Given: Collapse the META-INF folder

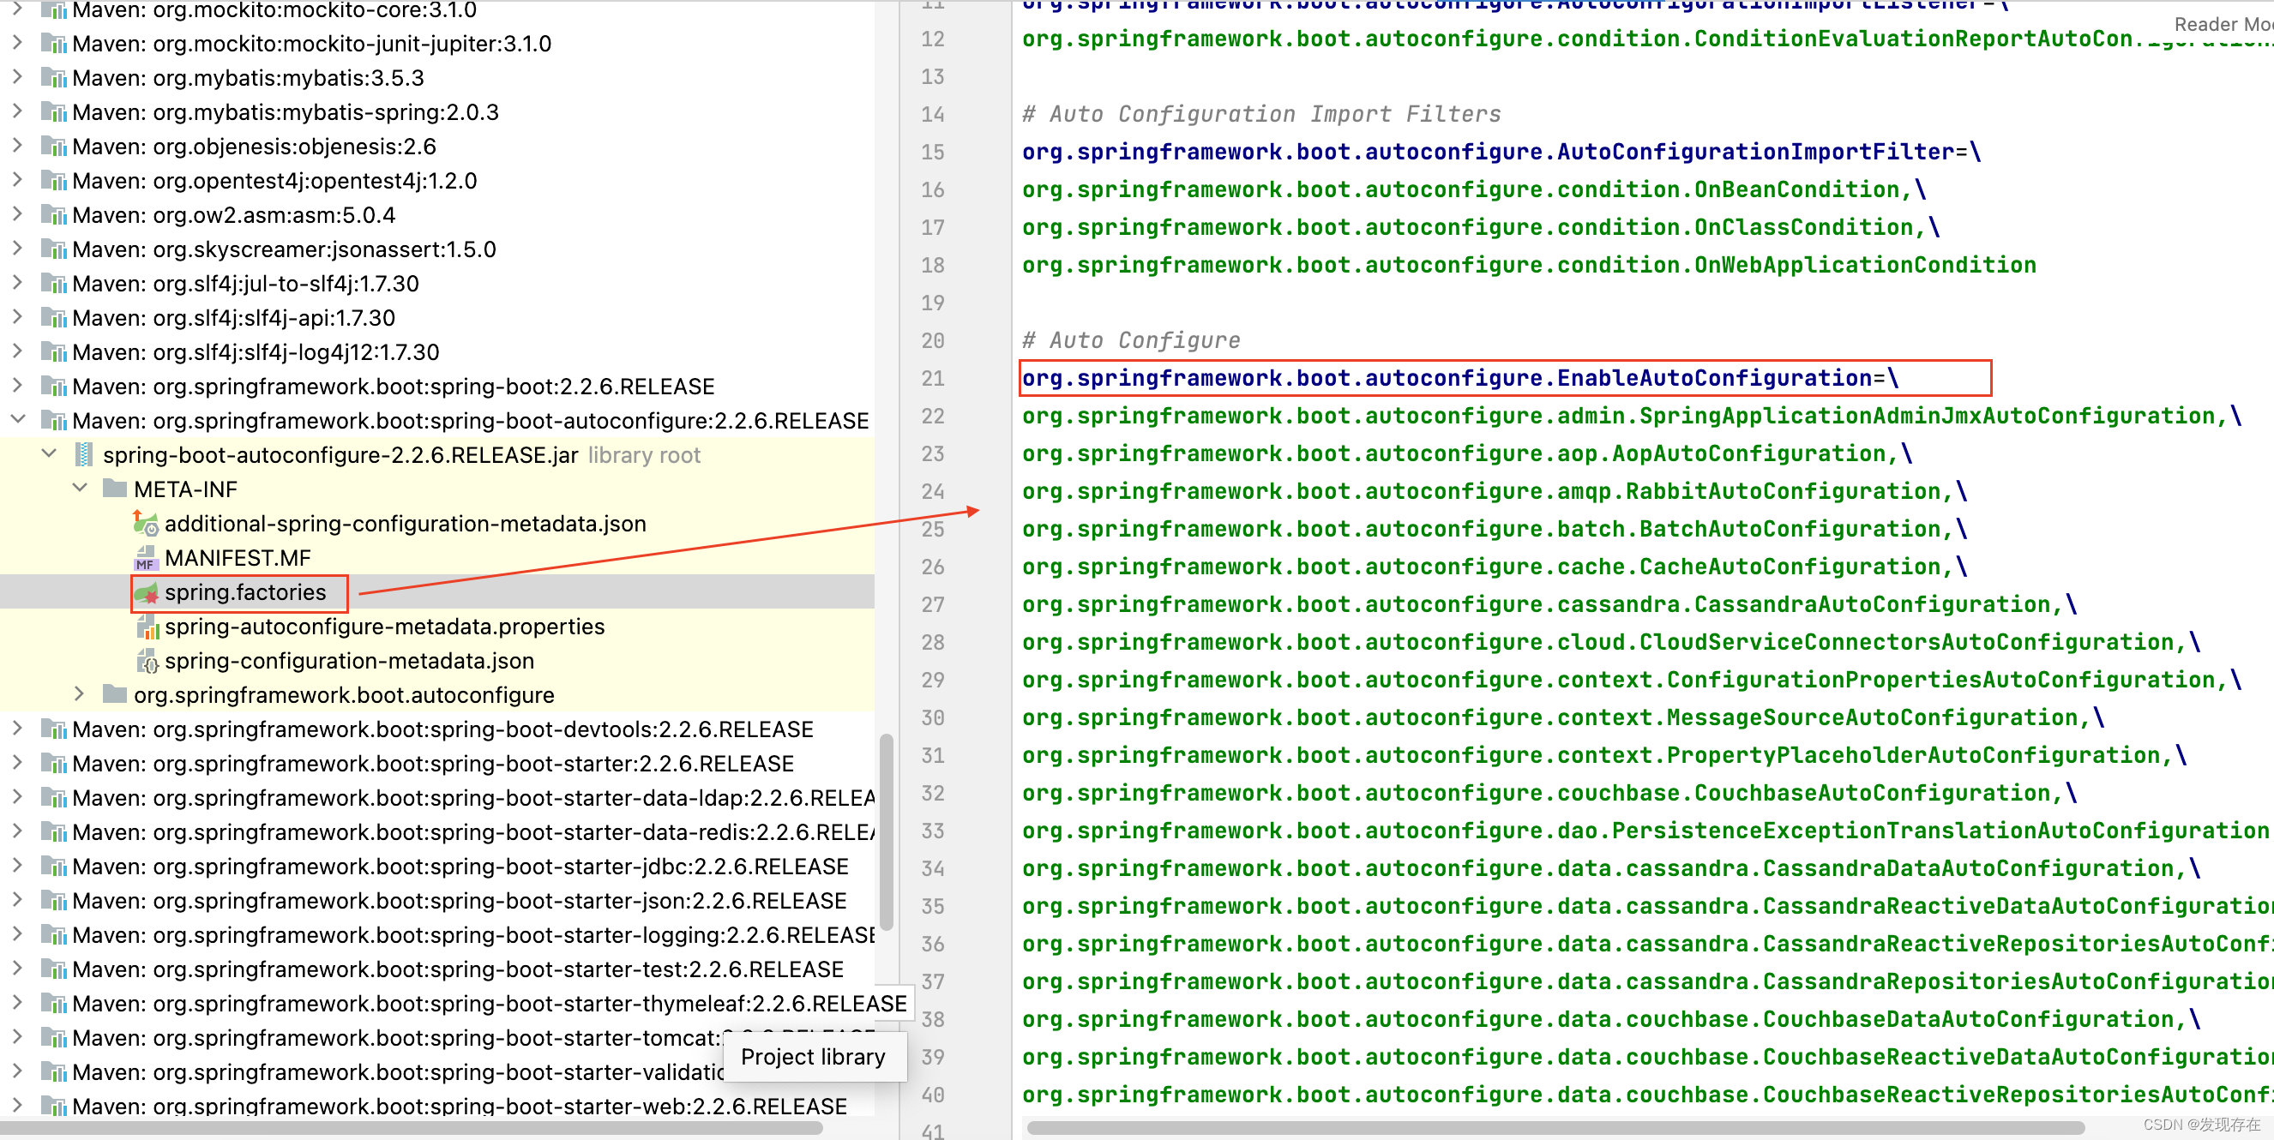Looking at the screenshot, I should [81, 488].
